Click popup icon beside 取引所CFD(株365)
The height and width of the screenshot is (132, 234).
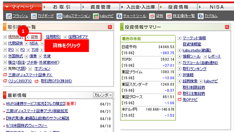[x=36, y=81]
